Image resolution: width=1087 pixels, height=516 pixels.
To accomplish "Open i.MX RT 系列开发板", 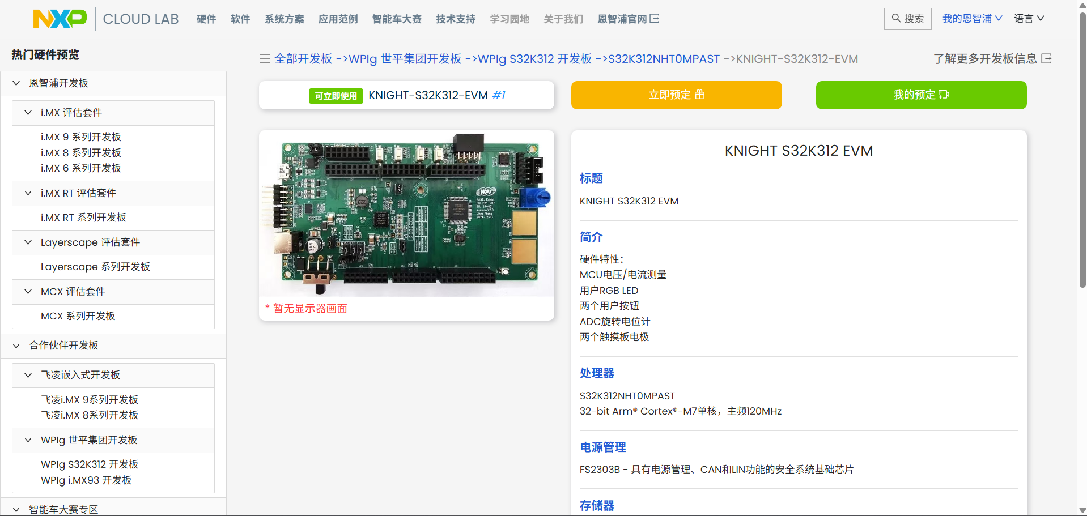I will pos(83,218).
